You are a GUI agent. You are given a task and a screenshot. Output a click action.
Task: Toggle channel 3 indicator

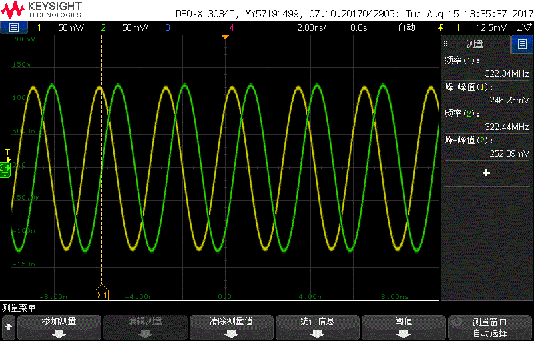tap(168, 28)
